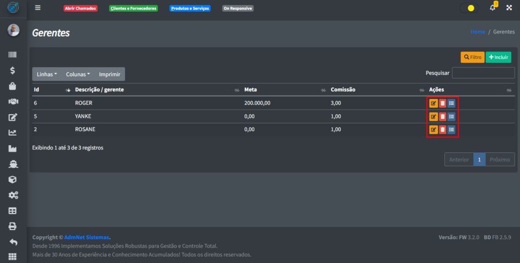
Task: Open the Produtos e Serviços shortcut
Action: [190, 9]
